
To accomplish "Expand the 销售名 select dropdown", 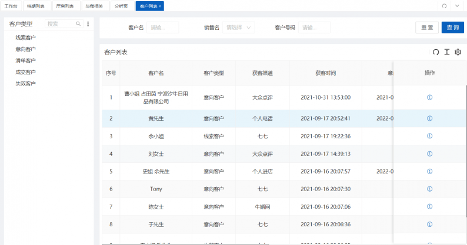I will 238,28.
